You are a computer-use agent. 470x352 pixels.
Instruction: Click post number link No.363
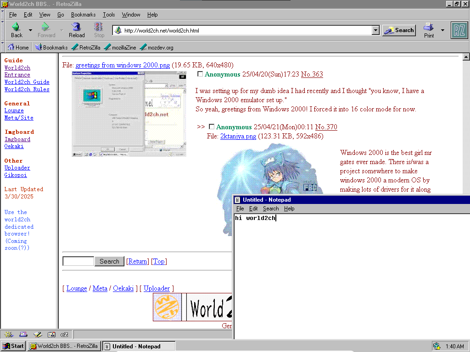(x=312, y=74)
